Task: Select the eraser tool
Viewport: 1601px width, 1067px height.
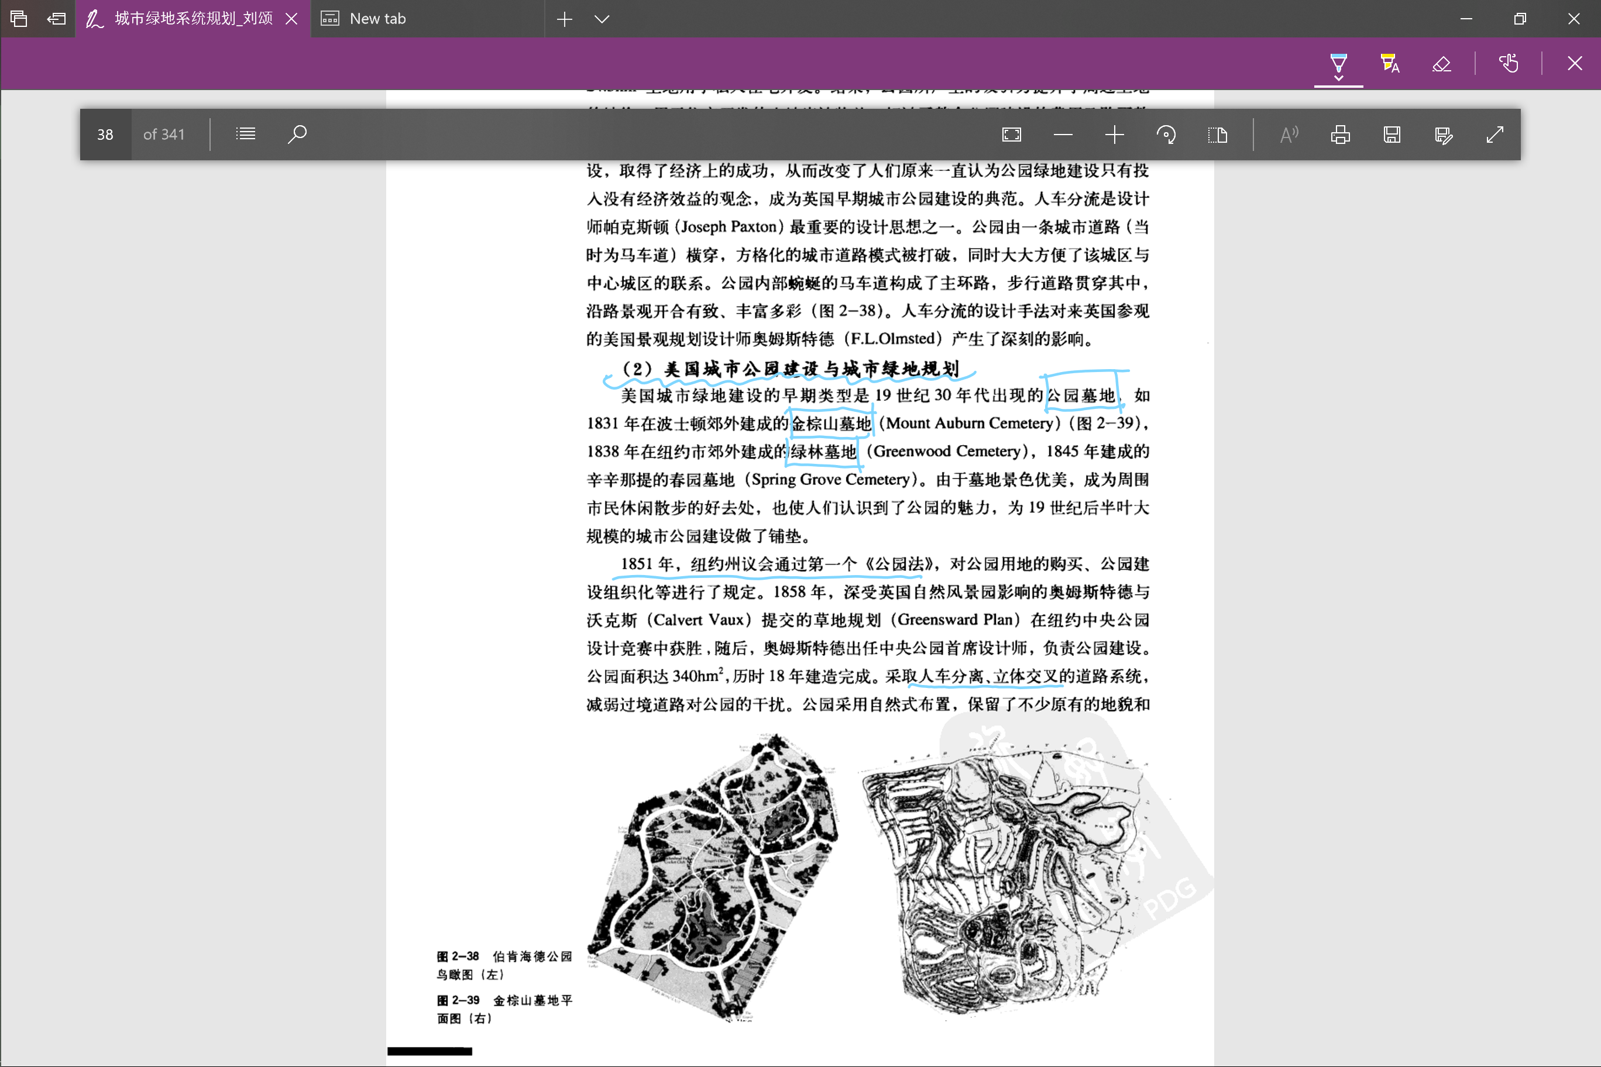Action: tap(1441, 63)
